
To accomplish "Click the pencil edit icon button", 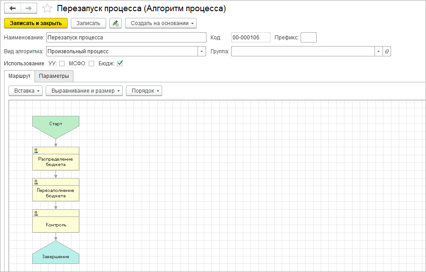I will point(116,23).
